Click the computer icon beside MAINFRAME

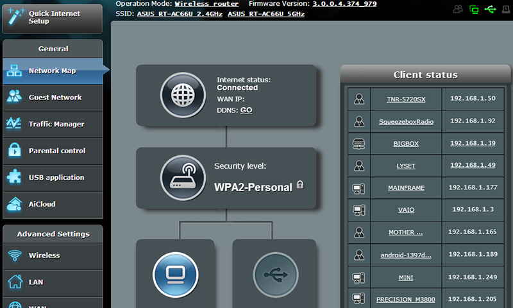(359, 188)
